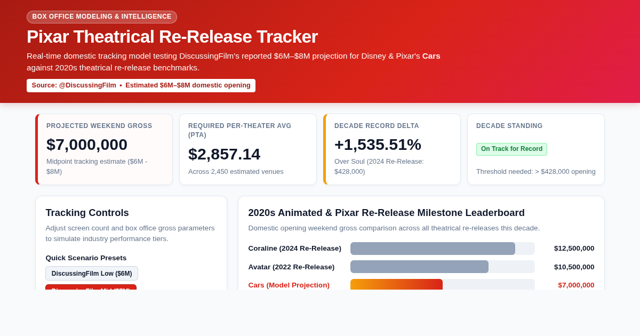Click the Domestic opening weekend gross comparison description

tap(394, 228)
